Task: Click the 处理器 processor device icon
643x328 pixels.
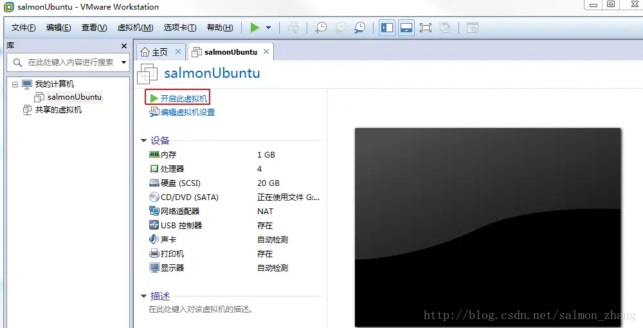Action: pos(154,169)
